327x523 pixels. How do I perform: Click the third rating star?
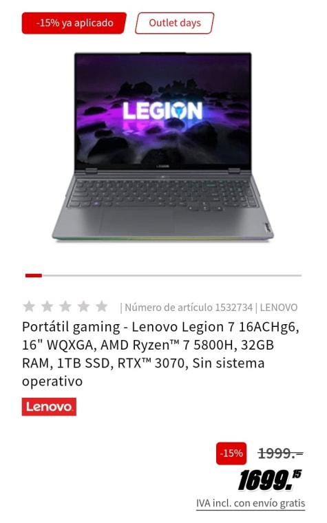point(65,306)
